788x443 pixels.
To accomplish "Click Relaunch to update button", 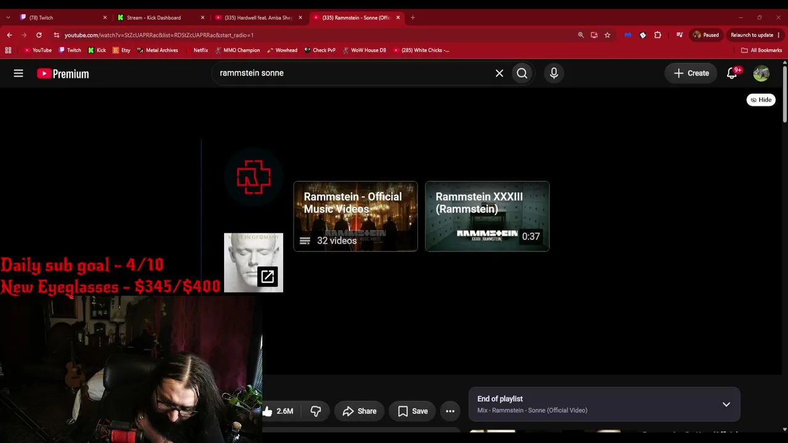I will [x=752, y=35].
